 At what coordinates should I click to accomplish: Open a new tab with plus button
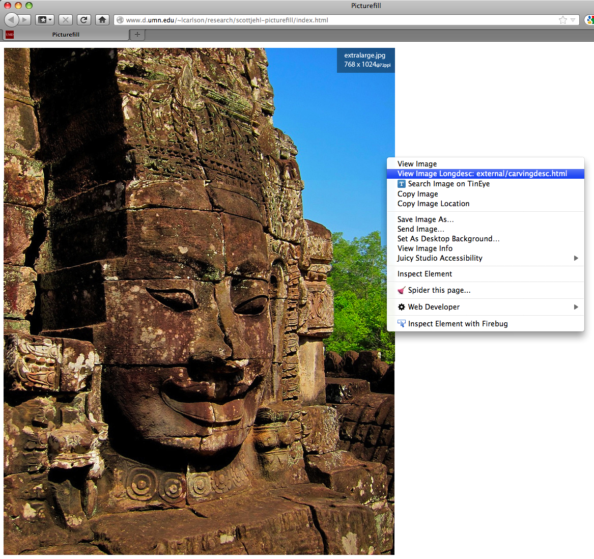(137, 35)
